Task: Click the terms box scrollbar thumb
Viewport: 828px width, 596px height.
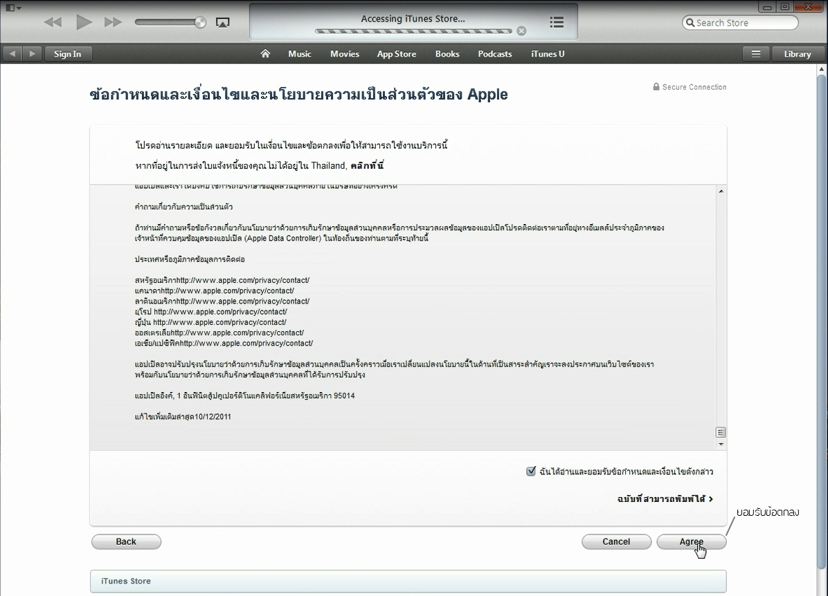Action: [721, 433]
